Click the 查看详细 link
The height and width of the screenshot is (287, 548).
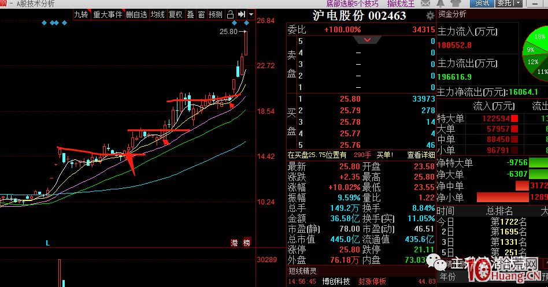(x=421, y=155)
